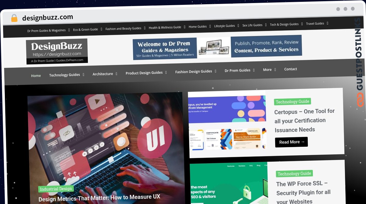This screenshot has width=366, height=204.
Task: Click the DesignBuzz site logo
Action: (x=57, y=51)
